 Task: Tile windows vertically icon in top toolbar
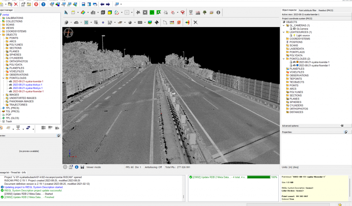click(x=89, y=4)
